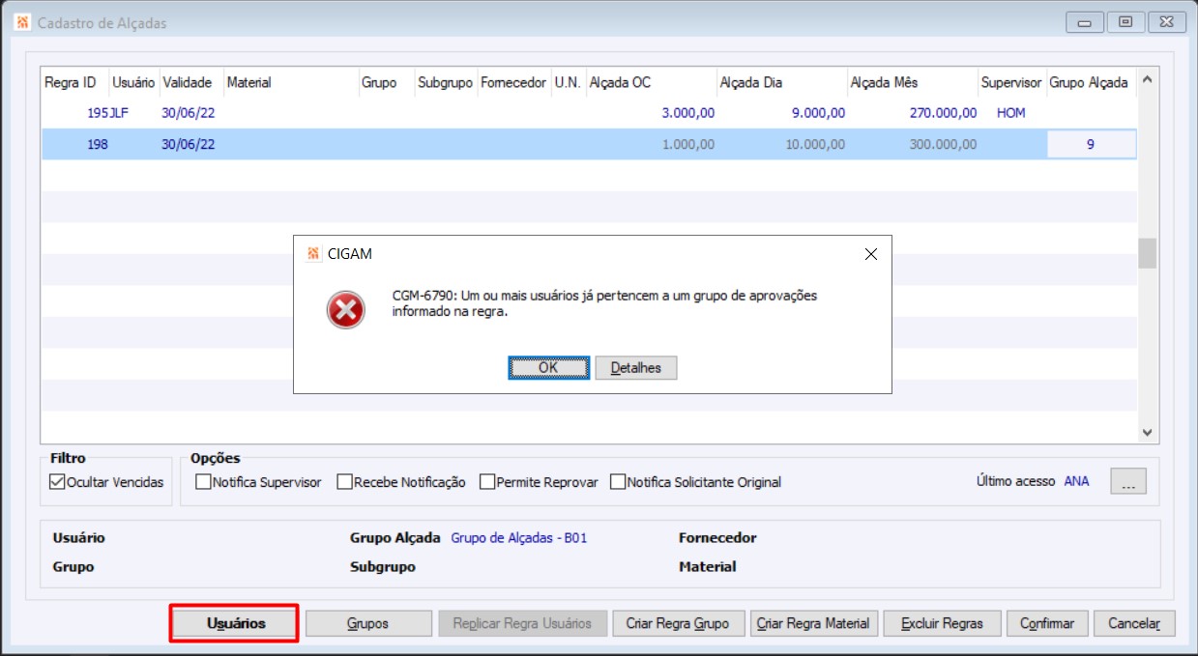Enable Notifica Solicitante Original option
This screenshot has height=656, width=1198.
coord(618,482)
